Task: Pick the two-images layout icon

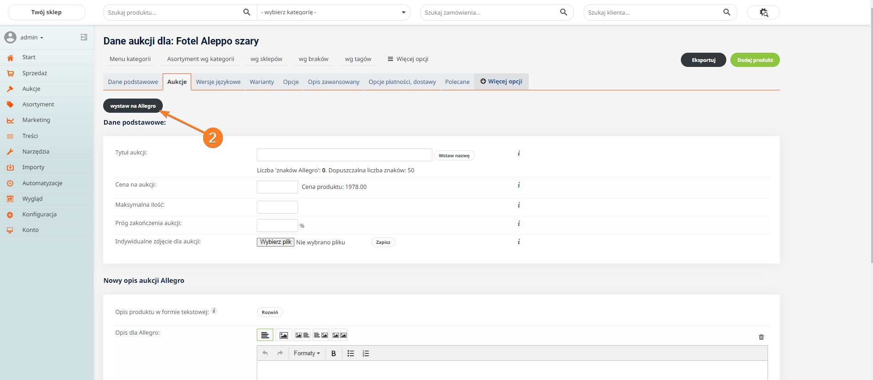Action: pyautogui.click(x=339, y=335)
